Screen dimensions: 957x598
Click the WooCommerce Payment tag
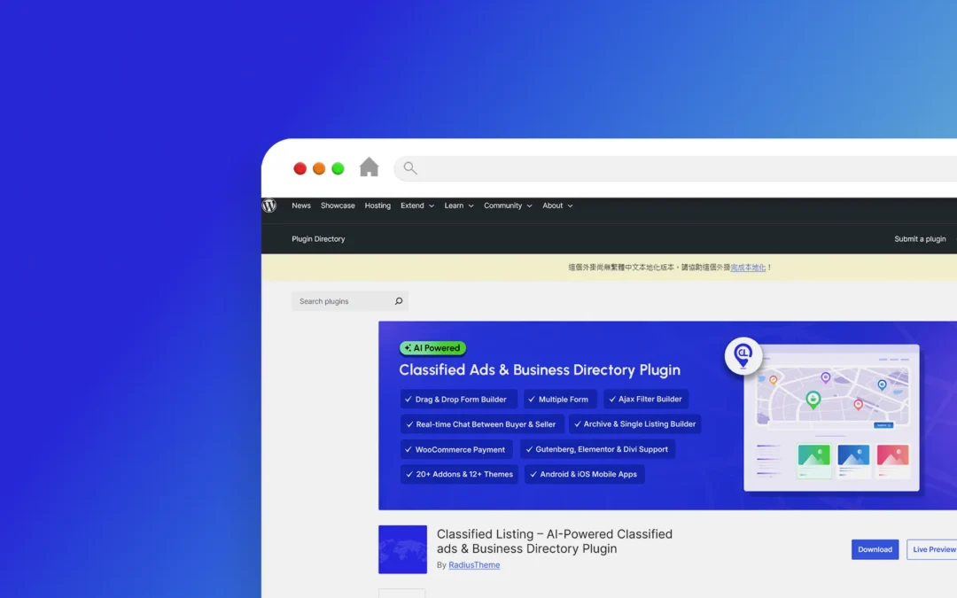456,449
